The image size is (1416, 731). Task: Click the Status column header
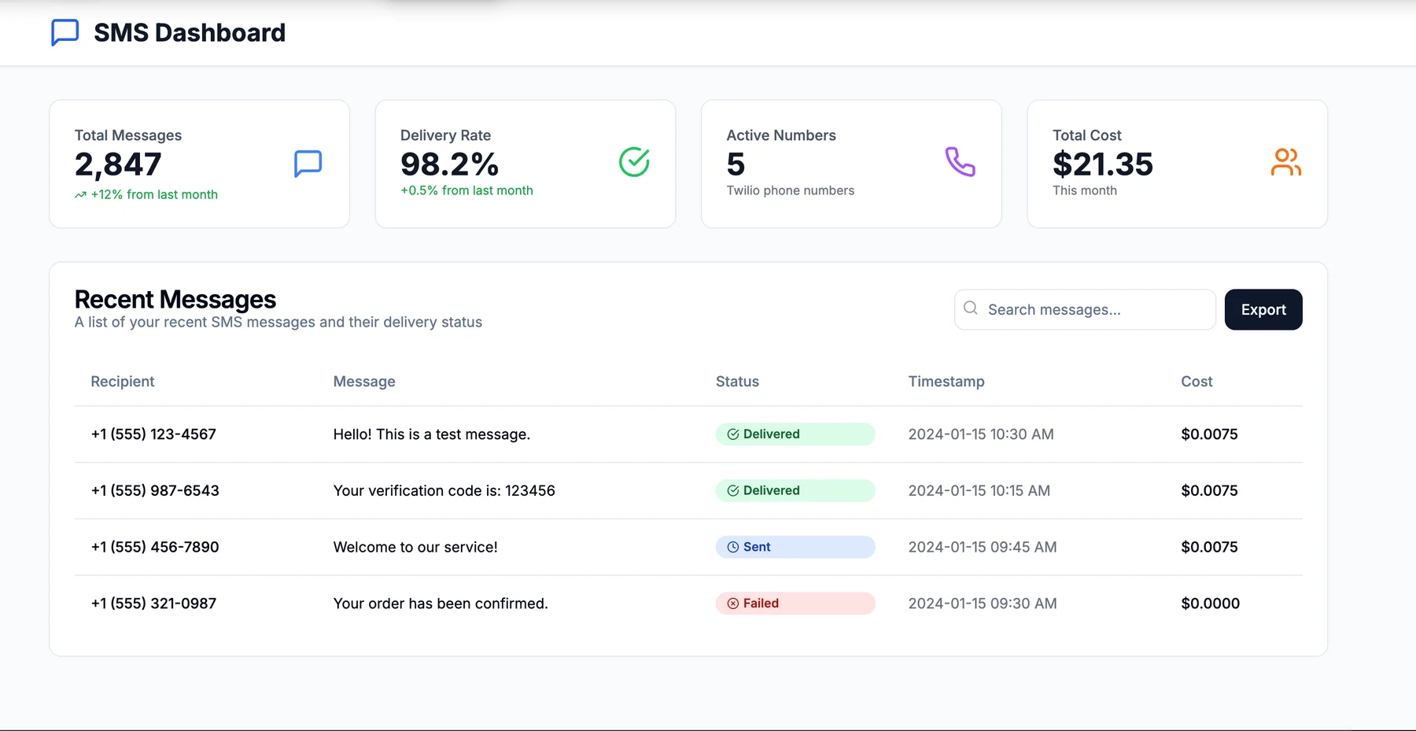pyautogui.click(x=737, y=382)
